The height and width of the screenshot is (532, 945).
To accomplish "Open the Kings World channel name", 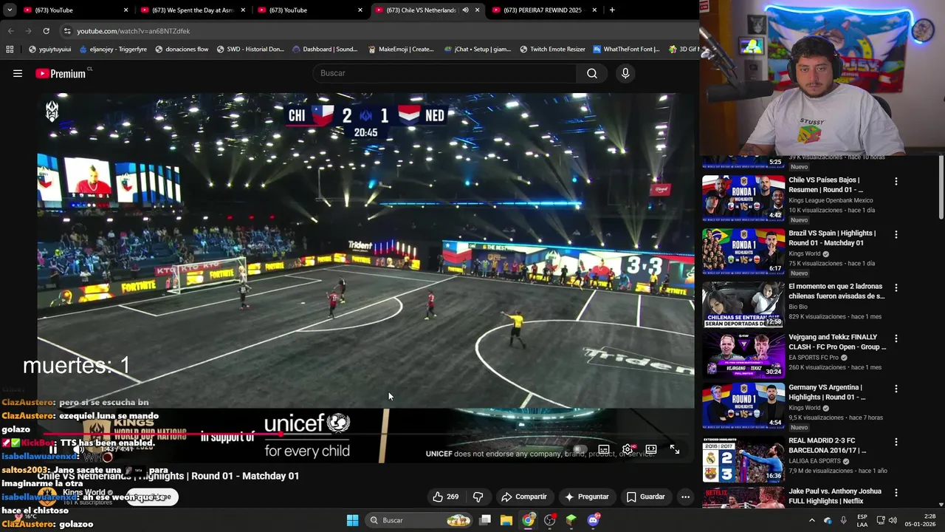I will point(83,492).
